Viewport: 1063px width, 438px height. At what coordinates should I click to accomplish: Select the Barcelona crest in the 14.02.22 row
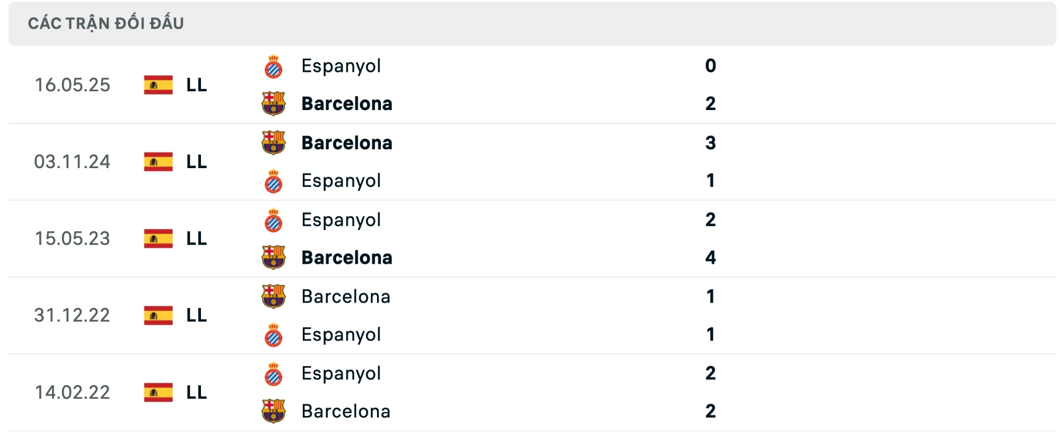[274, 411]
